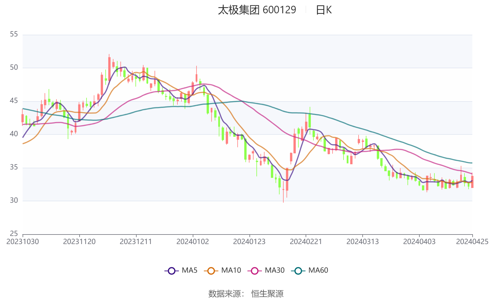Click the x-axis date label 20240123
The width and height of the screenshot is (492, 299).
(x=249, y=241)
